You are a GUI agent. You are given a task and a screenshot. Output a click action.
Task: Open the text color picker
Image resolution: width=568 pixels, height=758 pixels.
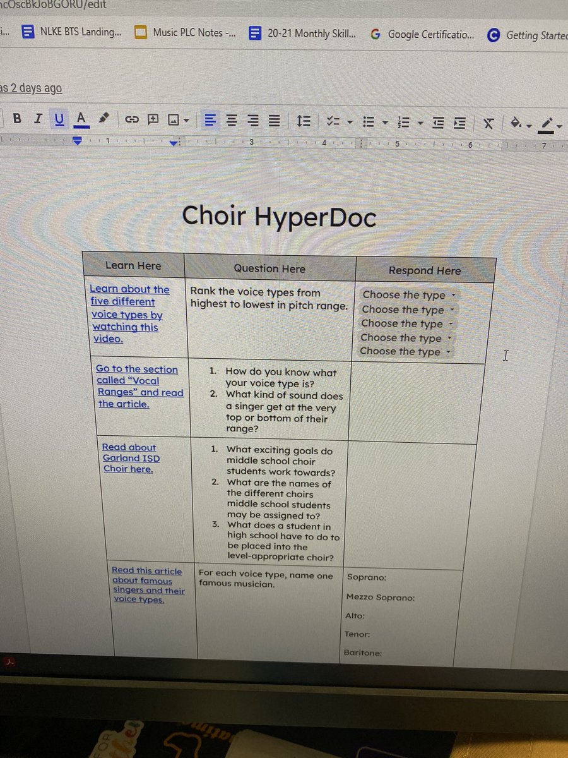(80, 118)
